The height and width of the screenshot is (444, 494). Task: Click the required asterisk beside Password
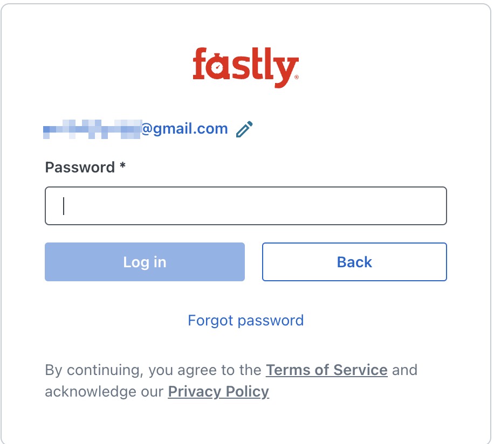123,166
